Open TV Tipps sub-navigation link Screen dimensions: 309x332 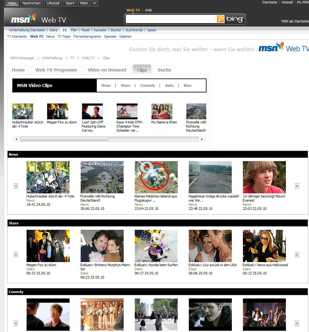point(64,36)
